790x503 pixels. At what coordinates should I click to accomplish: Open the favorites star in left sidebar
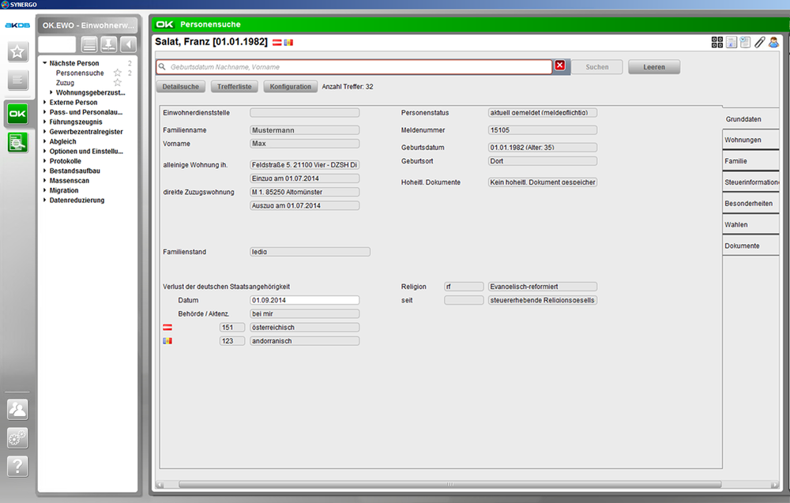click(17, 52)
